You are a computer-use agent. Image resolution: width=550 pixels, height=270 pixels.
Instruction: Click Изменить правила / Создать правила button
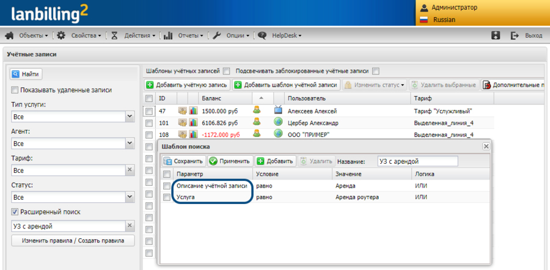(x=73, y=241)
